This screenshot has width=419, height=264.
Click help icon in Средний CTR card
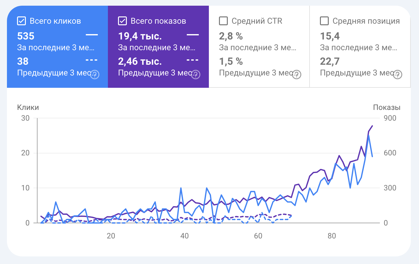[x=297, y=75]
